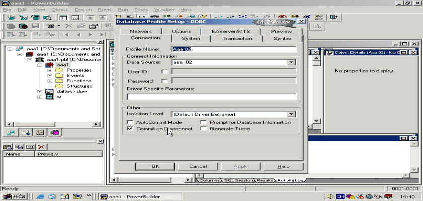Open the Data Source dropdown
This screenshot has height=201, width=423.
click(291, 62)
